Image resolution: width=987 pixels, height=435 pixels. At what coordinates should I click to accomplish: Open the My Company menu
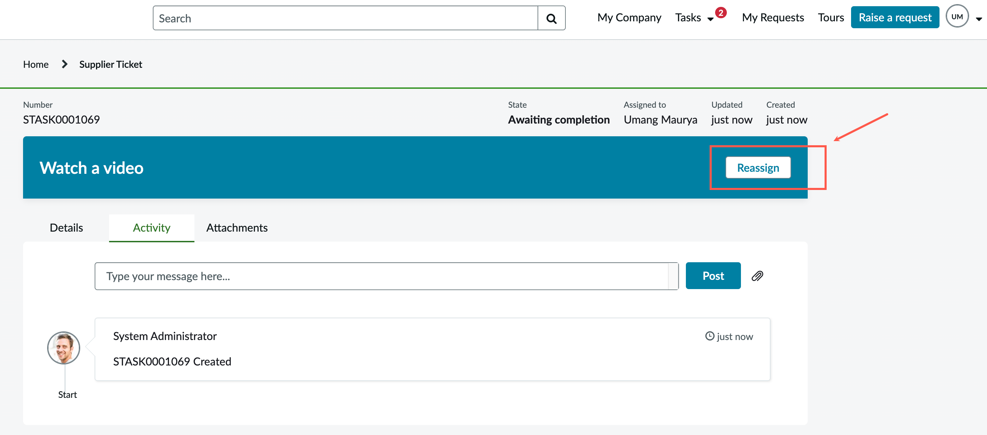[629, 17]
